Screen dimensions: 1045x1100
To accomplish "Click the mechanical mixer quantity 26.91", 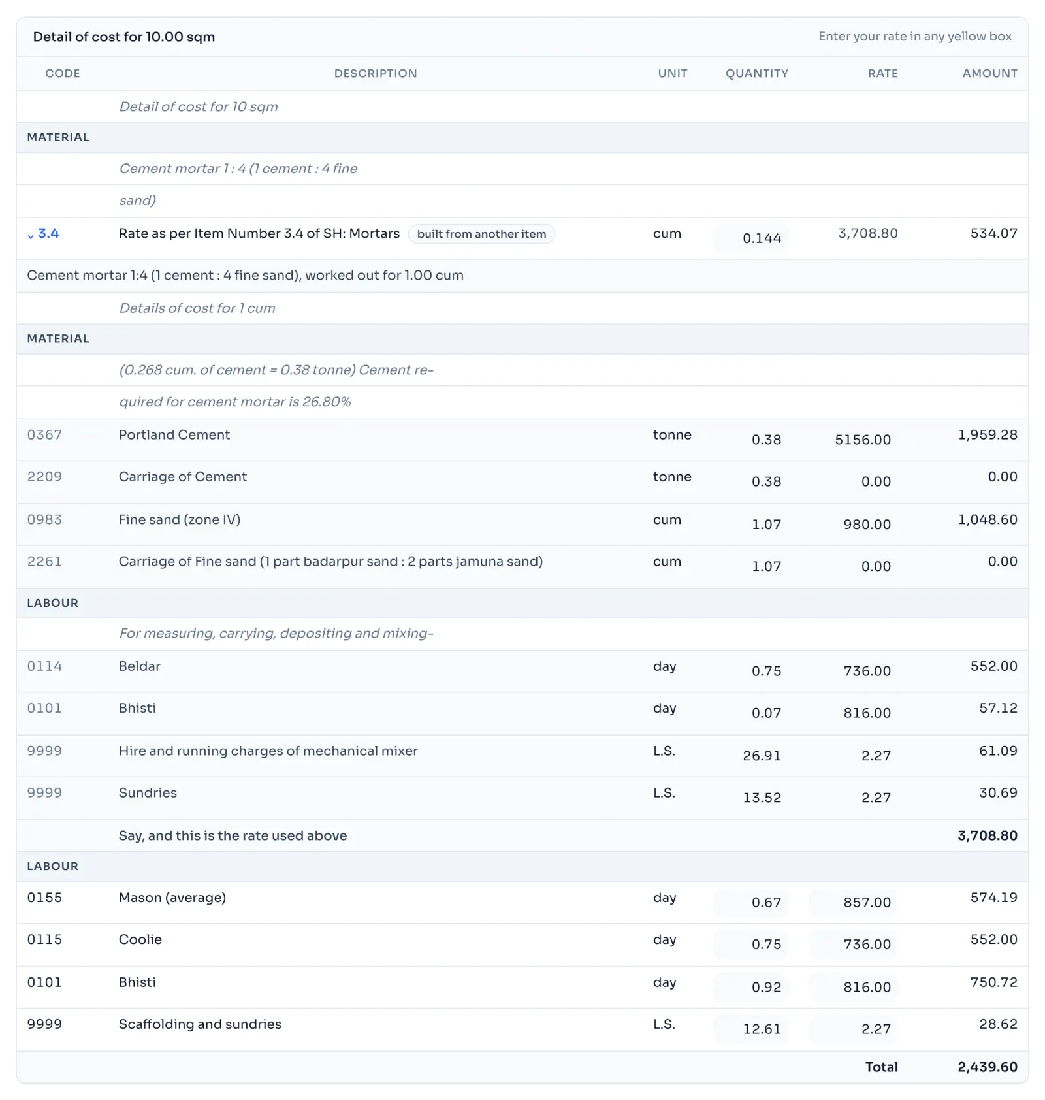I will point(762,756).
